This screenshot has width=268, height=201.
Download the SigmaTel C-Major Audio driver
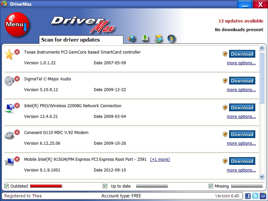click(x=242, y=81)
